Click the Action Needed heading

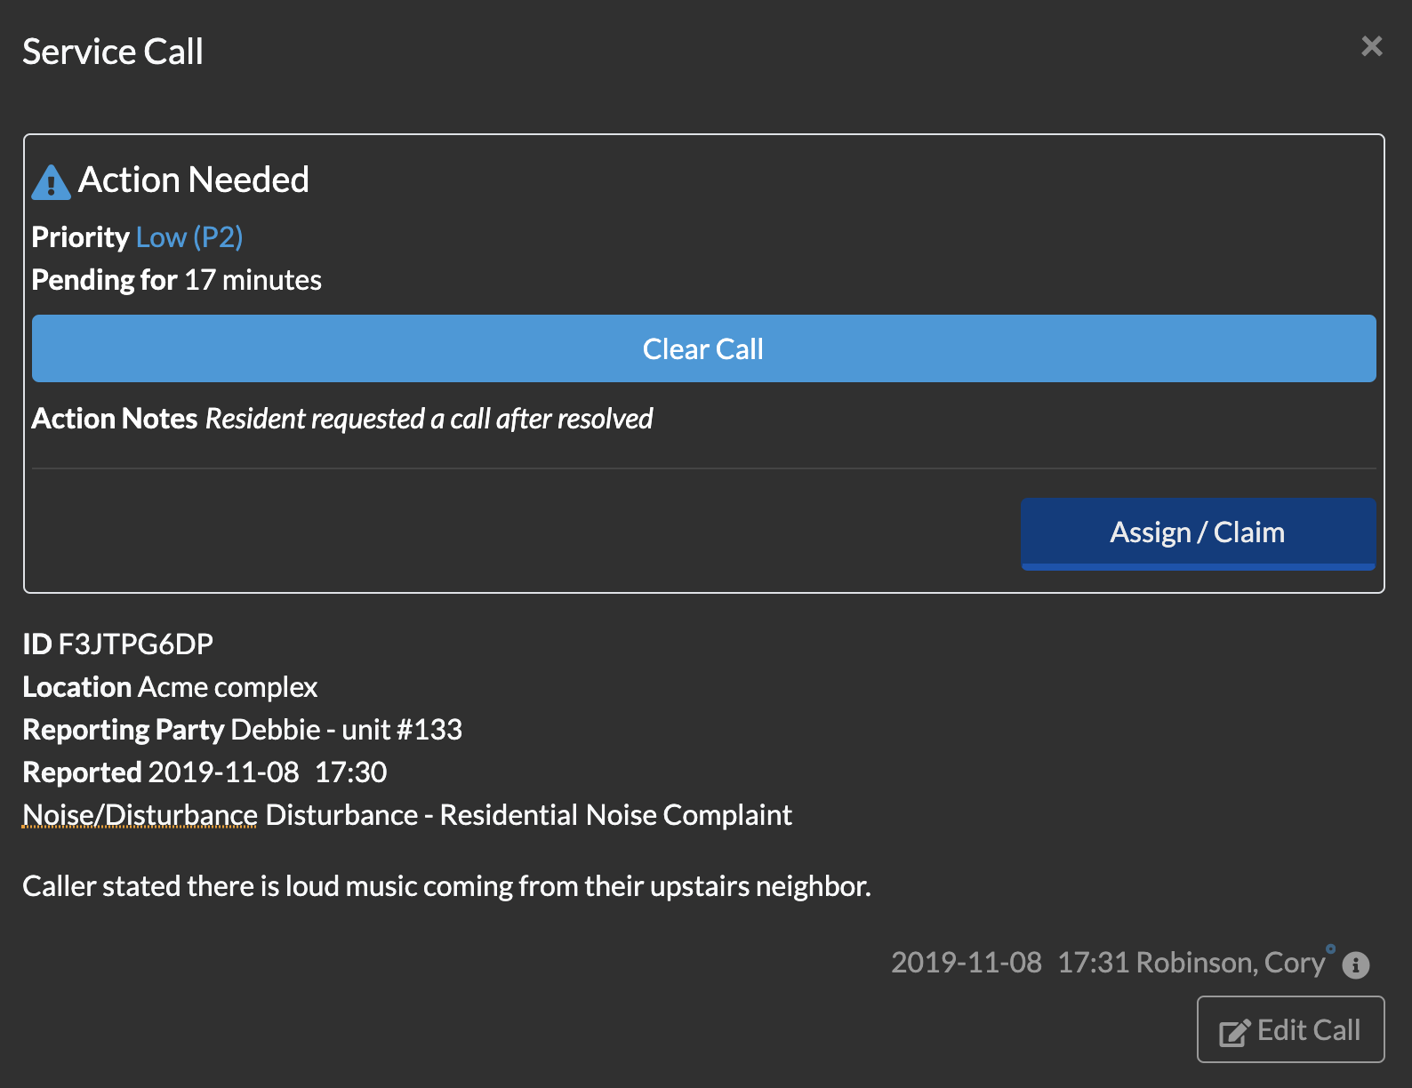click(193, 180)
